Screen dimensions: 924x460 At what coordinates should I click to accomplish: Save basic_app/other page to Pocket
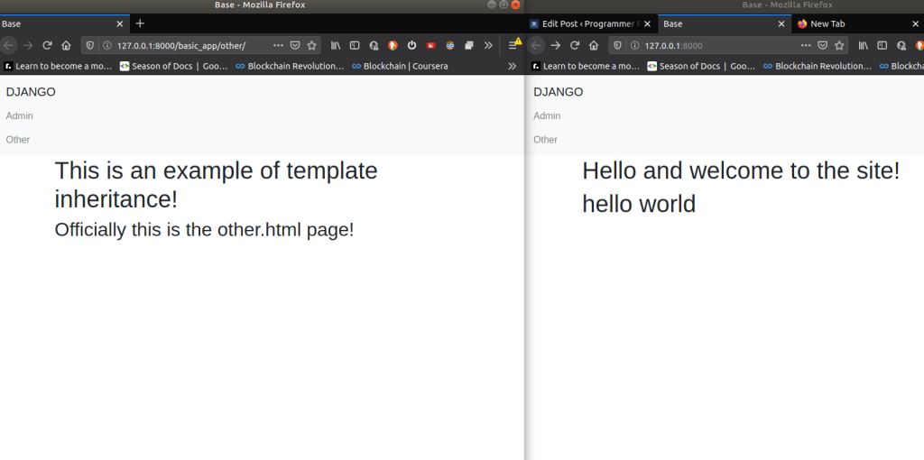(295, 45)
